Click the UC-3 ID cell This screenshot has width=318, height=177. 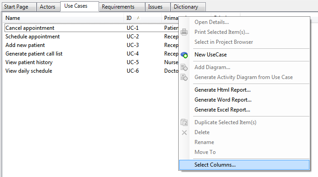[133, 45]
